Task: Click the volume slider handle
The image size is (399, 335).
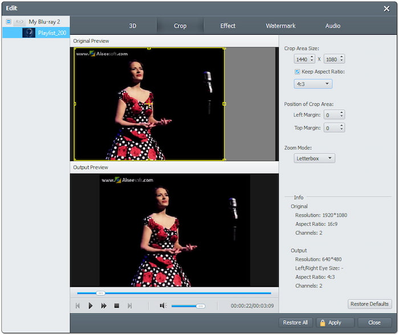Action: (x=201, y=306)
